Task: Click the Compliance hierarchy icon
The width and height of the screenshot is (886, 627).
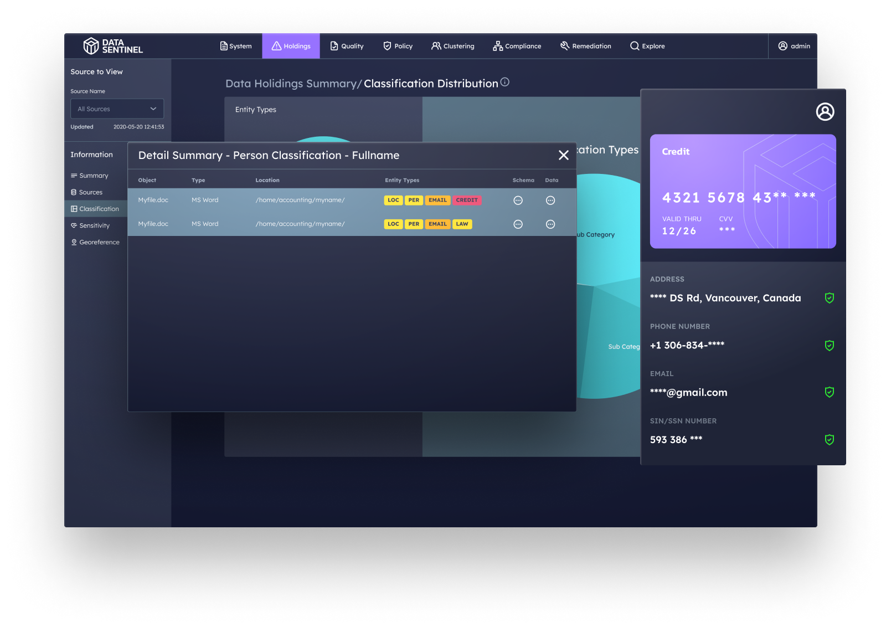Action: pos(497,46)
